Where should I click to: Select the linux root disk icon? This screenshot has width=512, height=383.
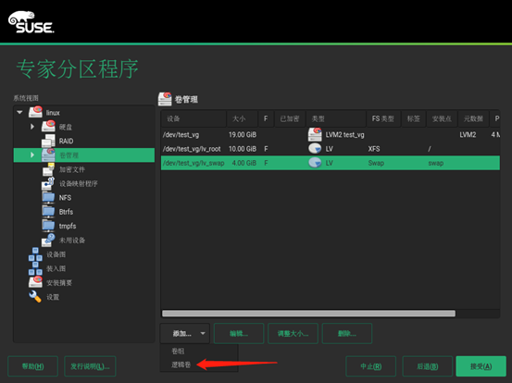pos(35,112)
